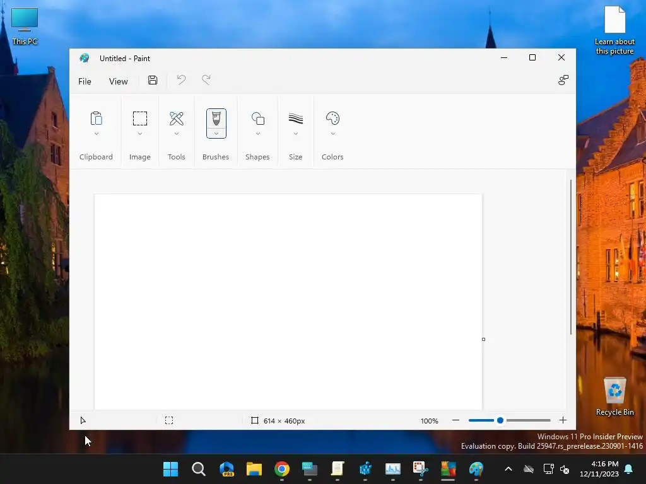Expand the Shapes dropdown chevron
The height and width of the screenshot is (484, 646).
point(258,134)
